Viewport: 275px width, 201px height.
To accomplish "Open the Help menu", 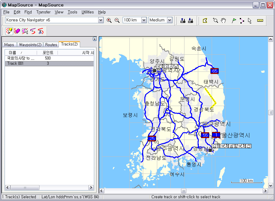I will [102, 12].
